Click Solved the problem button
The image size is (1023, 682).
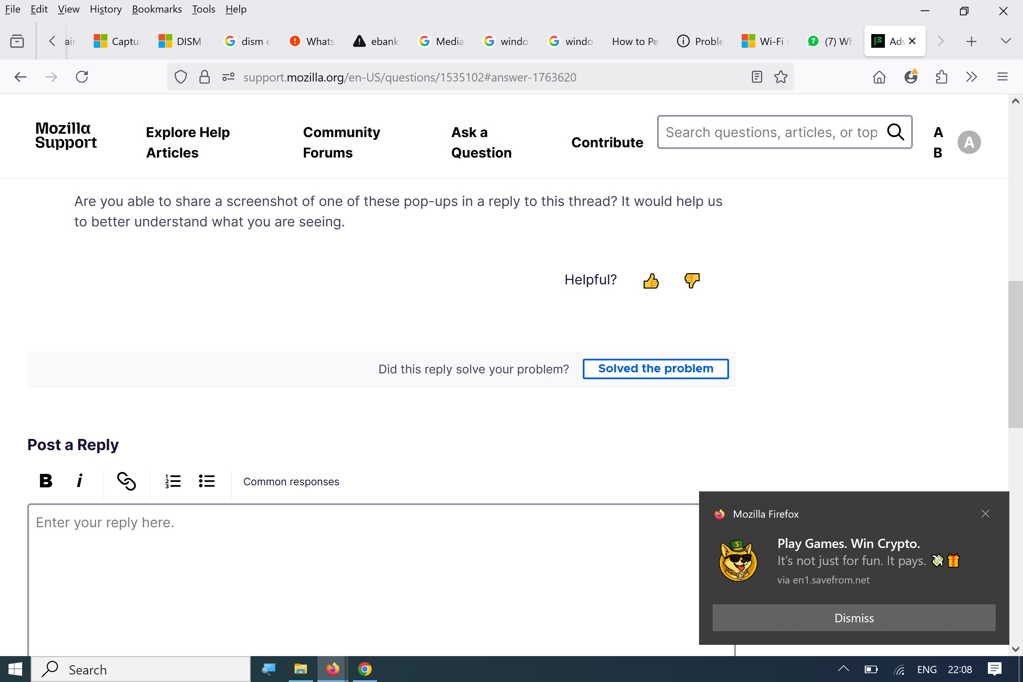(x=655, y=369)
